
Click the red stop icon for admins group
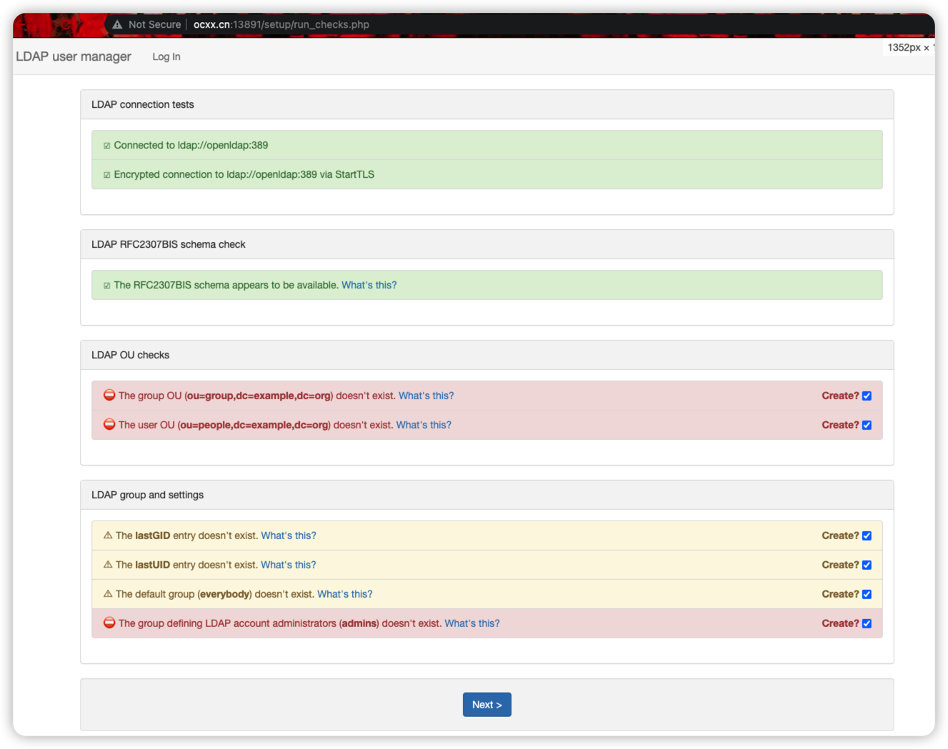pos(109,623)
